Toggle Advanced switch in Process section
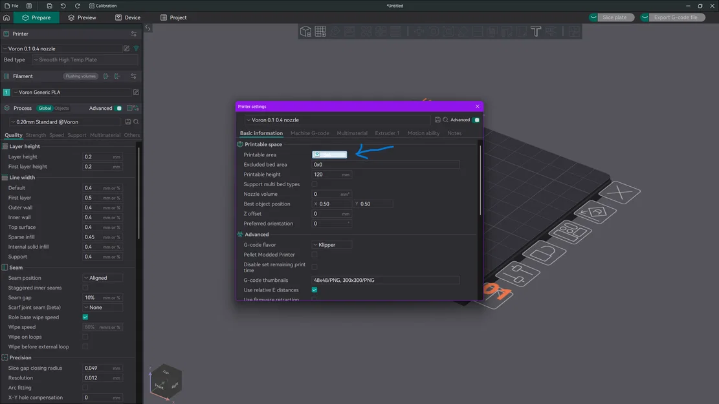This screenshot has height=404, width=719. [x=118, y=109]
